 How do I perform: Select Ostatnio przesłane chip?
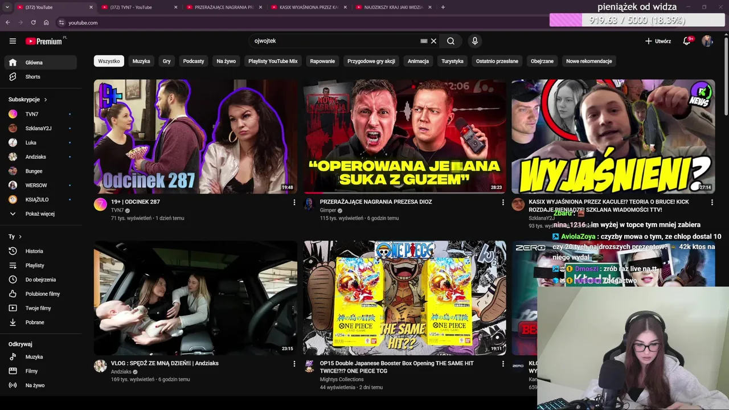pos(497,61)
